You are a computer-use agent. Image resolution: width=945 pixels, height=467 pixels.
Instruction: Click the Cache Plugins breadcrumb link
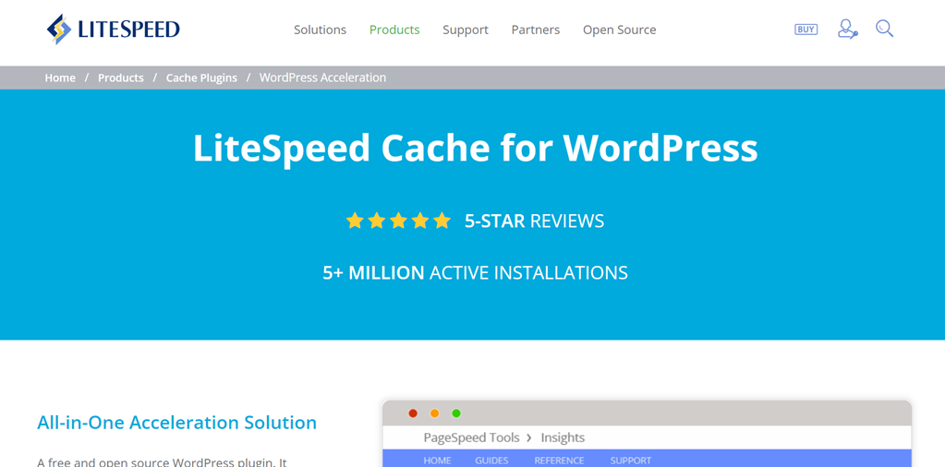pos(201,78)
